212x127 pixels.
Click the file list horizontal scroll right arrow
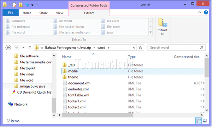coord(202,115)
